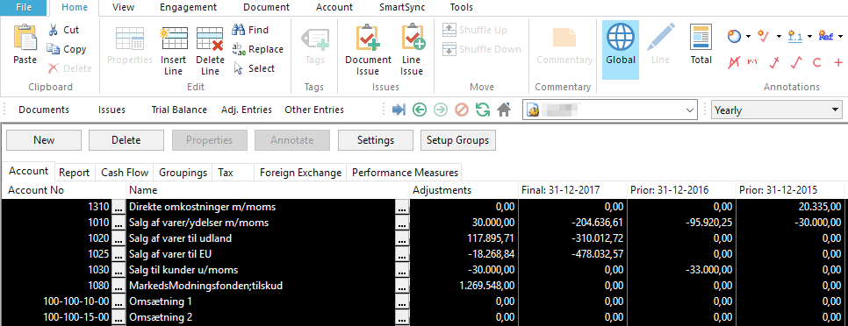Select the 1.269.548,00 adjustments cell
This screenshot has height=326, width=848.
(x=464, y=286)
